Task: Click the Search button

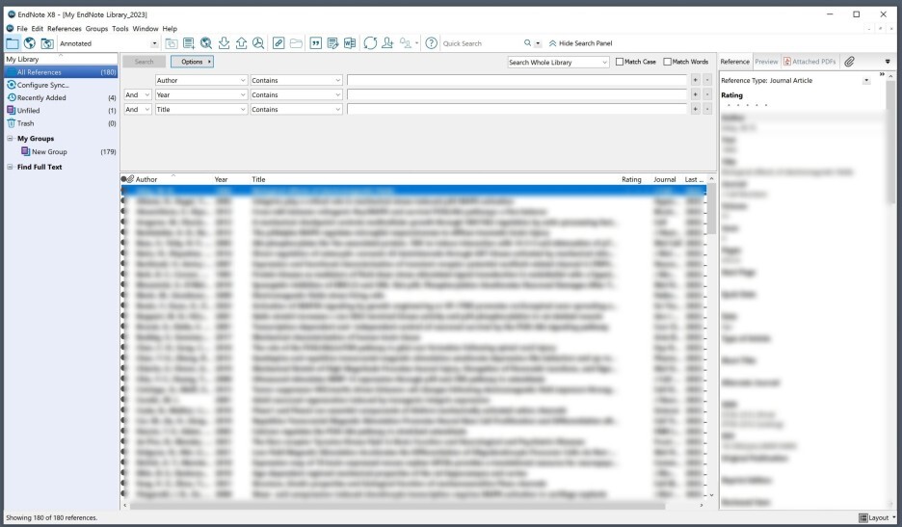Action: pyautogui.click(x=144, y=62)
